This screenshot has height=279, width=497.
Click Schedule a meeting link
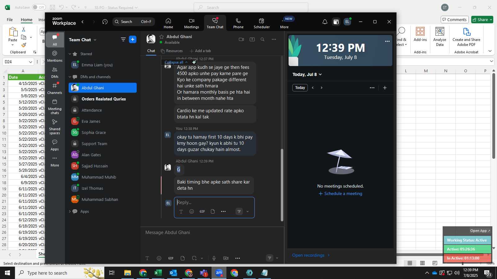pos(340,193)
